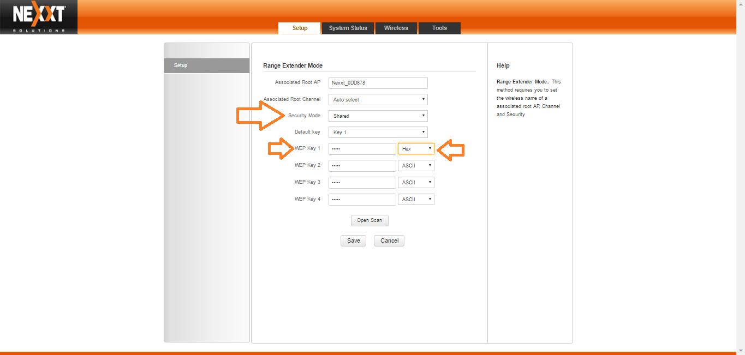745x355 pixels.
Task: Click the Default key label
Action: coord(308,132)
